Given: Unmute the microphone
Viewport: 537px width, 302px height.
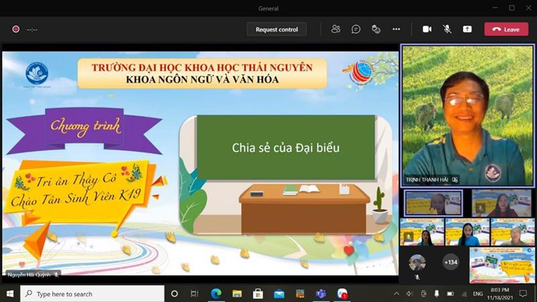Looking at the screenshot, I should 447,29.
